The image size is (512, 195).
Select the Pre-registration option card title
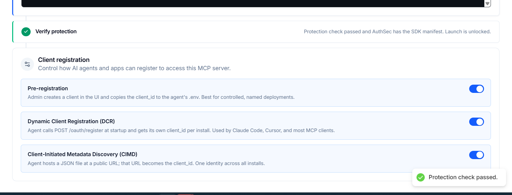pos(48,88)
